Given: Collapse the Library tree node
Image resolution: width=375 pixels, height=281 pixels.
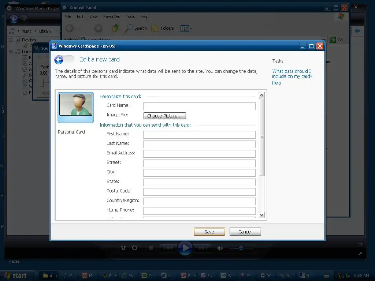Looking at the screenshot, I should pos(11,52).
